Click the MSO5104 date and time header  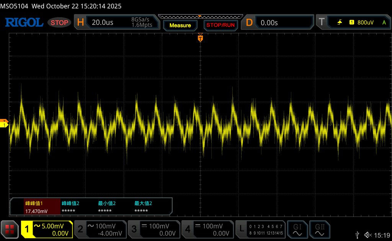(61, 6)
